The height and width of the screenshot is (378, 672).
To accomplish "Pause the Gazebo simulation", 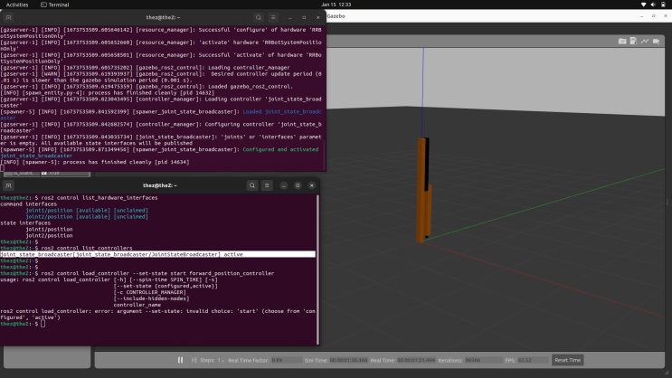I will click(180, 360).
